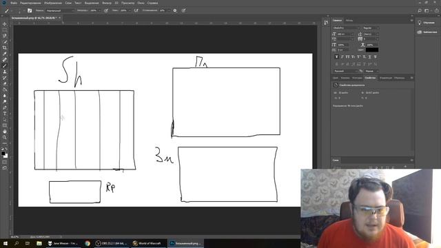Close the document tab Безымянный.png
The image size is (441, 248).
click(x=59, y=18)
